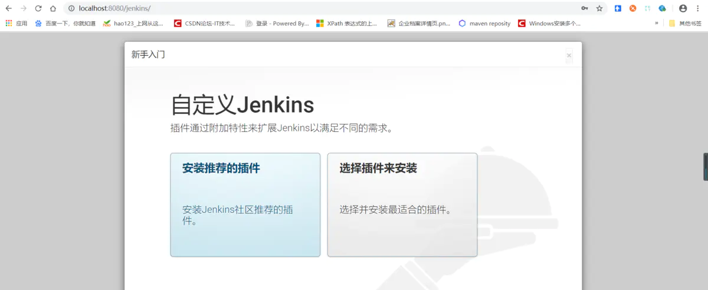Click the 自定义Jenkins heading
The height and width of the screenshot is (290, 708).
[x=242, y=105]
